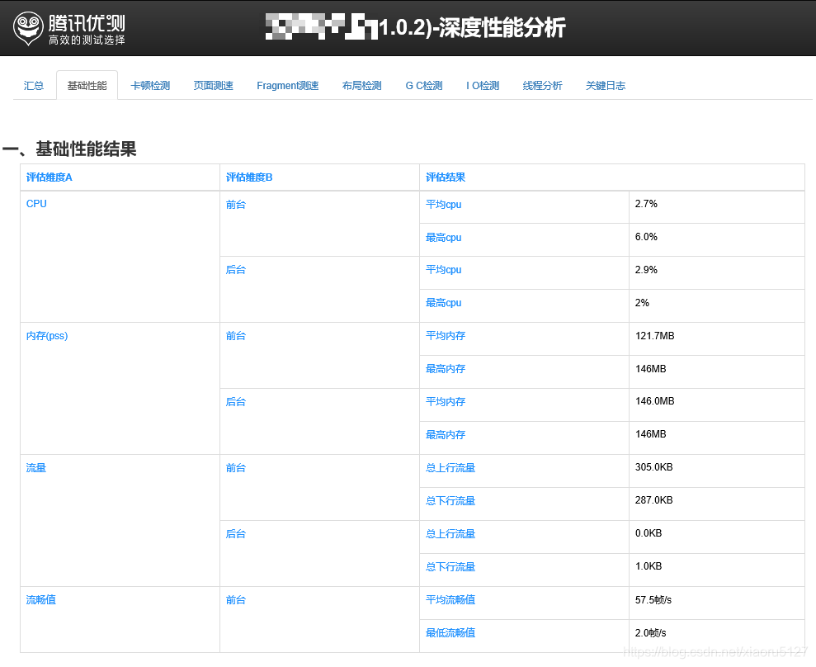Click the 平均流畅值 label

coord(450,600)
